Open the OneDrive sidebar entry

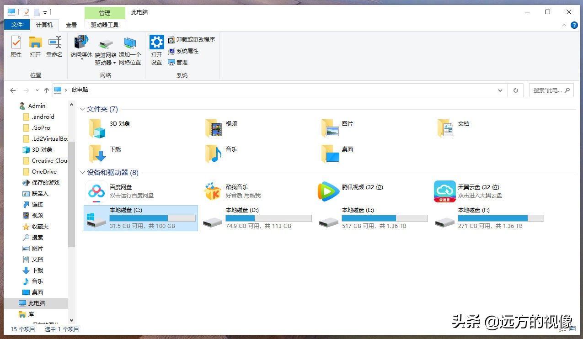tap(44, 171)
